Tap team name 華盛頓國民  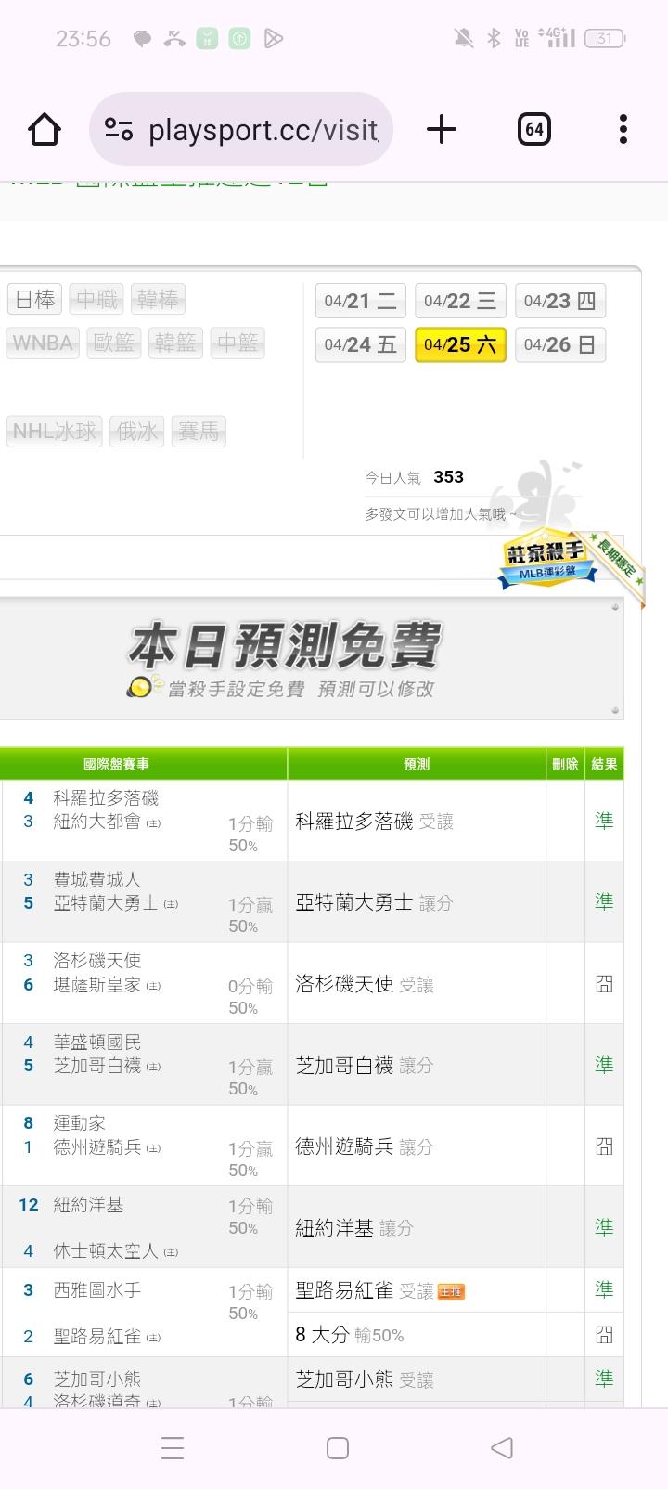[x=96, y=1042]
